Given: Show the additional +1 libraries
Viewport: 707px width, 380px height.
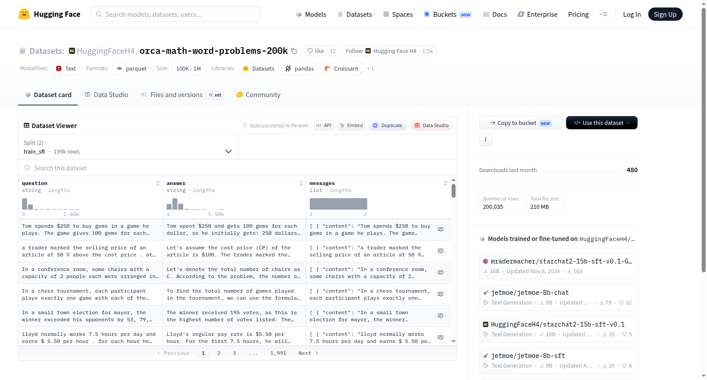Looking at the screenshot, I should (370, 68).
